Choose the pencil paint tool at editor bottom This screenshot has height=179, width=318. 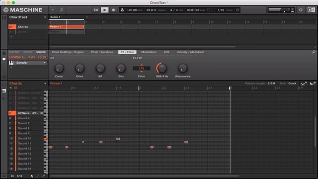pyautogui.click(x=38, y=176)
